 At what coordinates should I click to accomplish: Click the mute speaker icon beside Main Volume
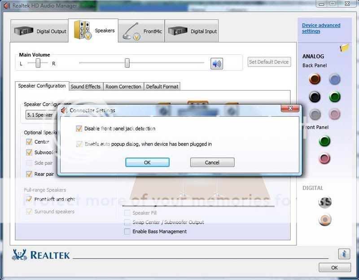[x=217, y=63]
